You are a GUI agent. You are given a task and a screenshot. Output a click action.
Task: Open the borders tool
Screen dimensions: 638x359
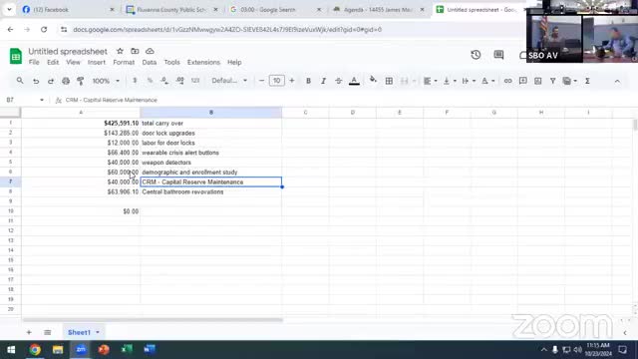[x=389, y=81]
